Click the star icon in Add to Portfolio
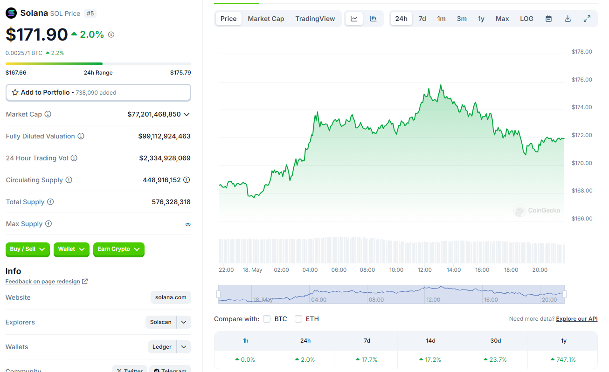Image resolution: width=609 pixels, height=372 pixels. pyautogui.click(x=15, y=92)
